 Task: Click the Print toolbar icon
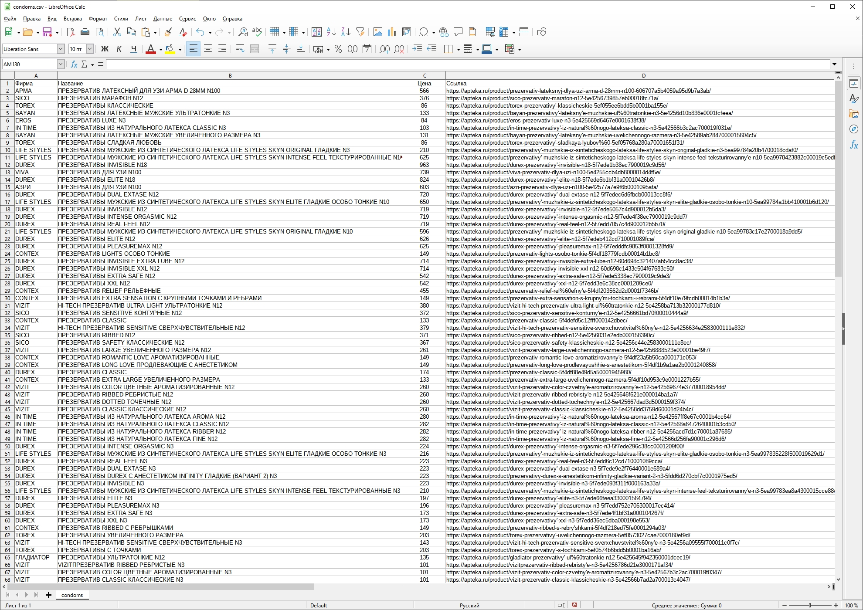(x=85, y=32)
